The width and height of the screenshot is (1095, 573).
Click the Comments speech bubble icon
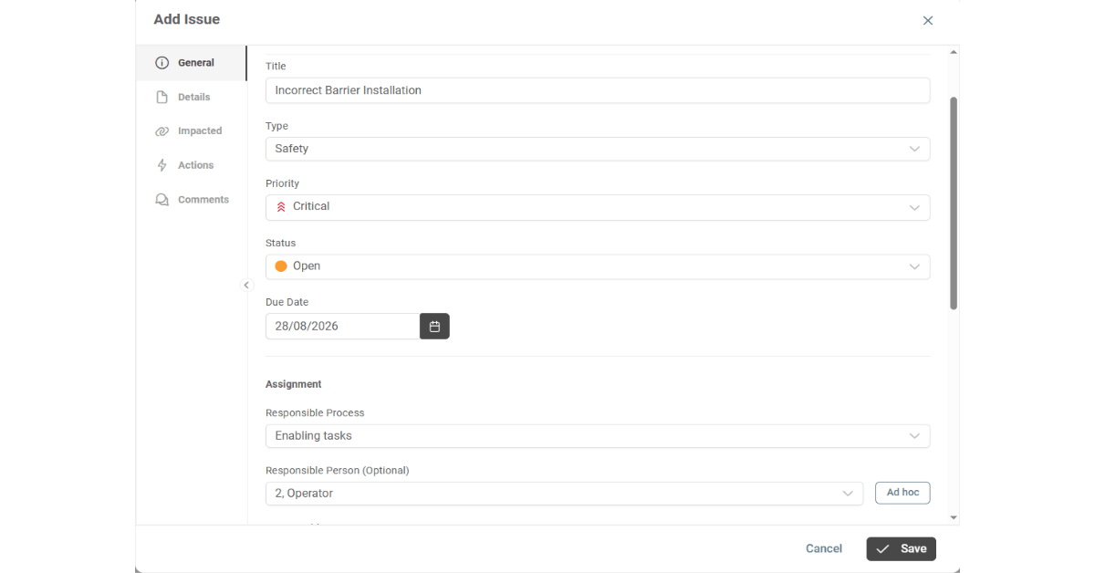pos(162,200)
